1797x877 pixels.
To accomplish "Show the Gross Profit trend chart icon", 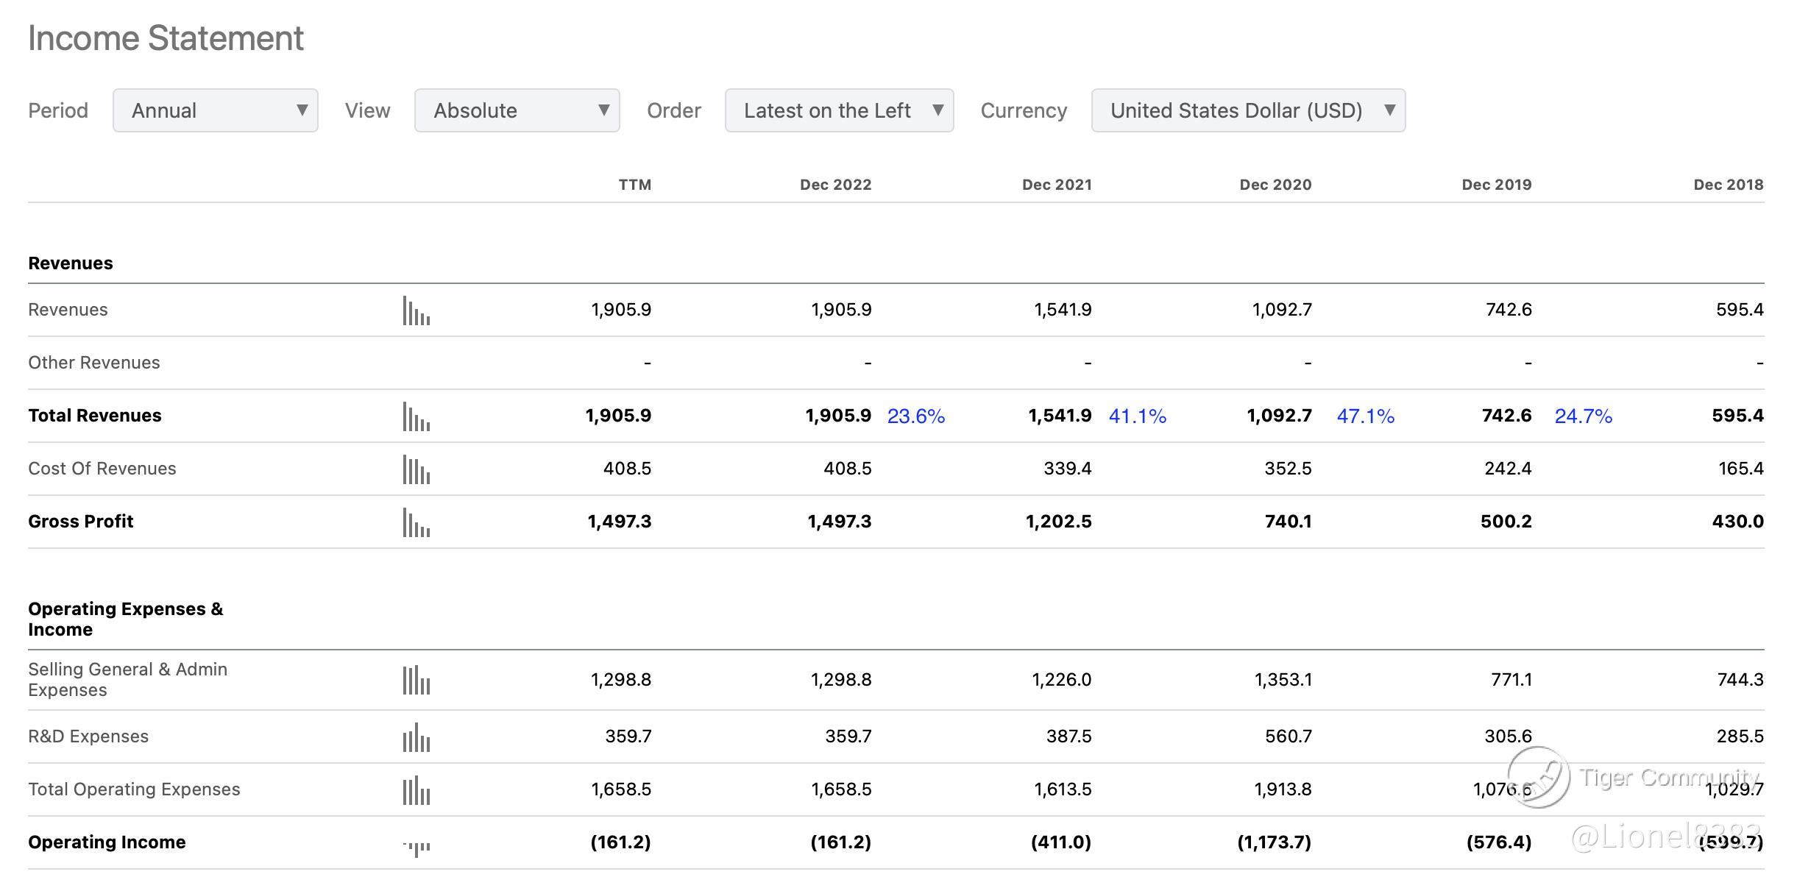I will click(416, 522).
